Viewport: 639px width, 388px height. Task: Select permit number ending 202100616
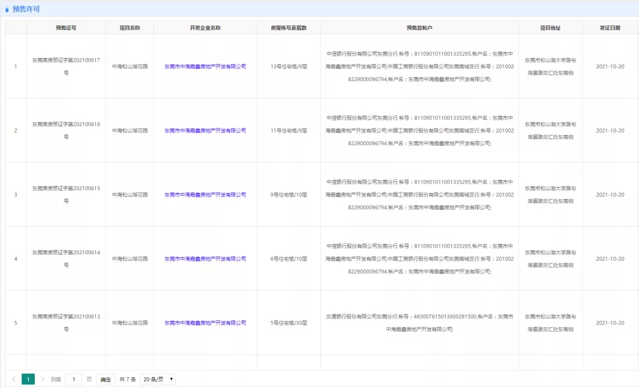(x=66, y=130)
